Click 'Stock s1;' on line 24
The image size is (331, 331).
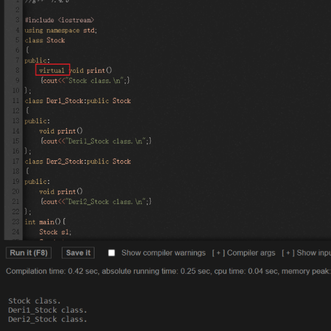click(56, 232)
